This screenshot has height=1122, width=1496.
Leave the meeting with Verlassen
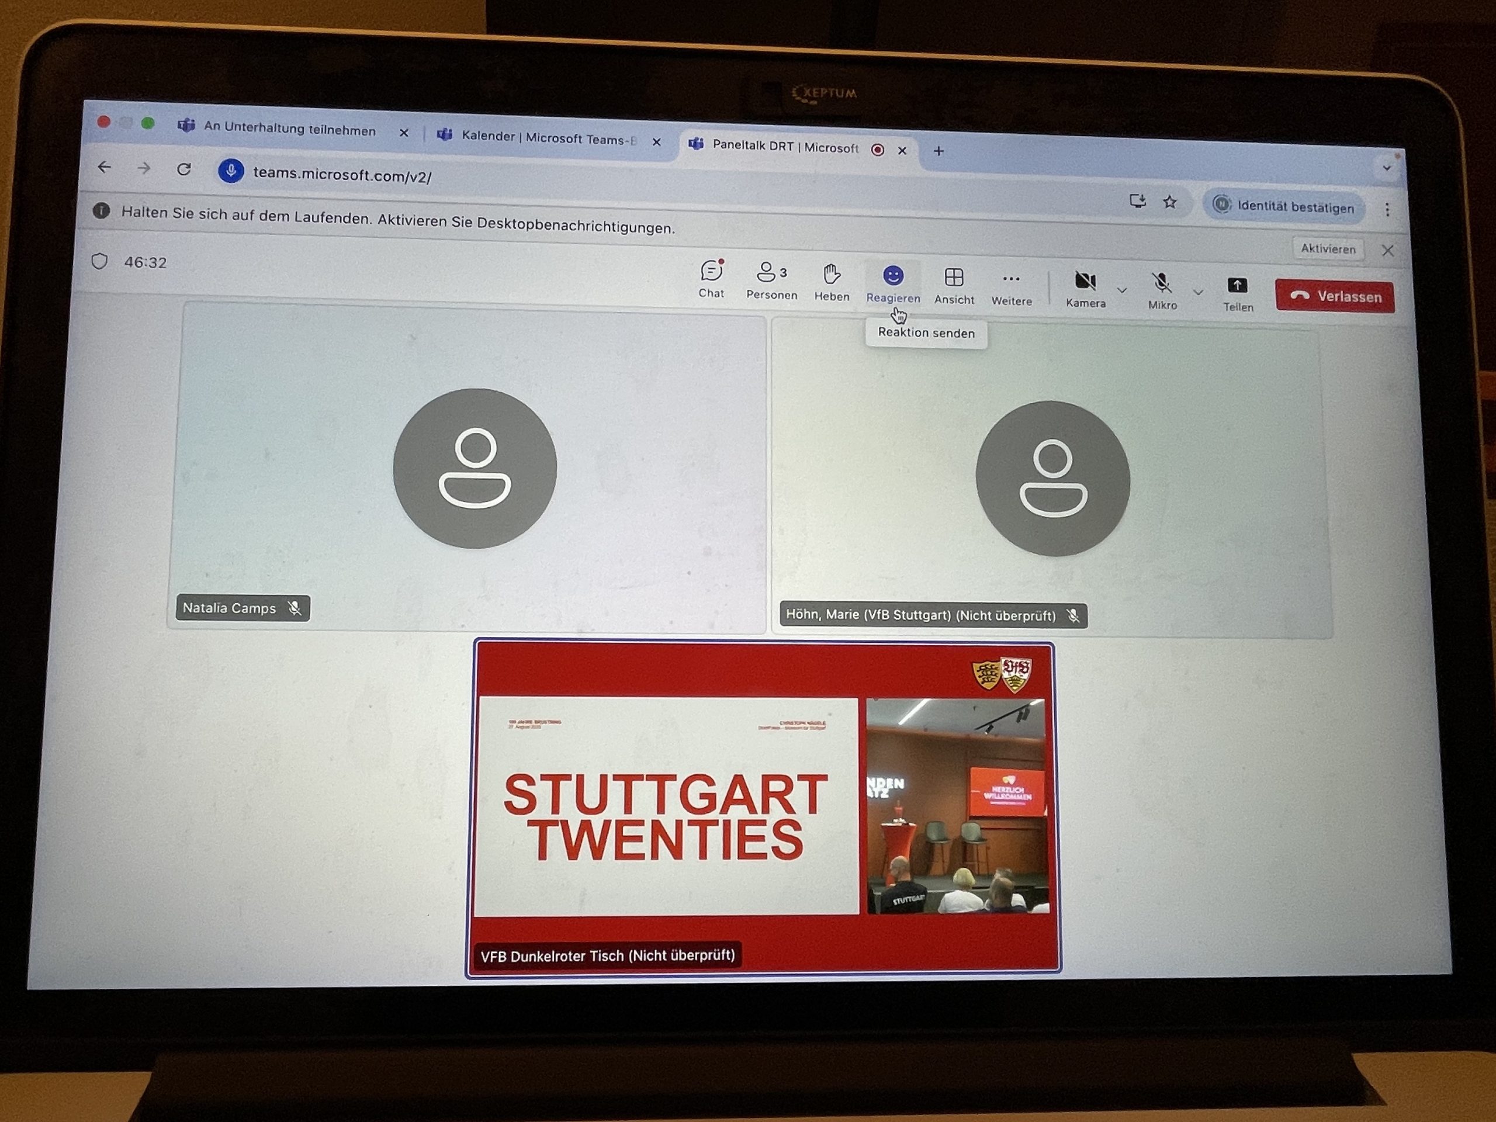1334,296
